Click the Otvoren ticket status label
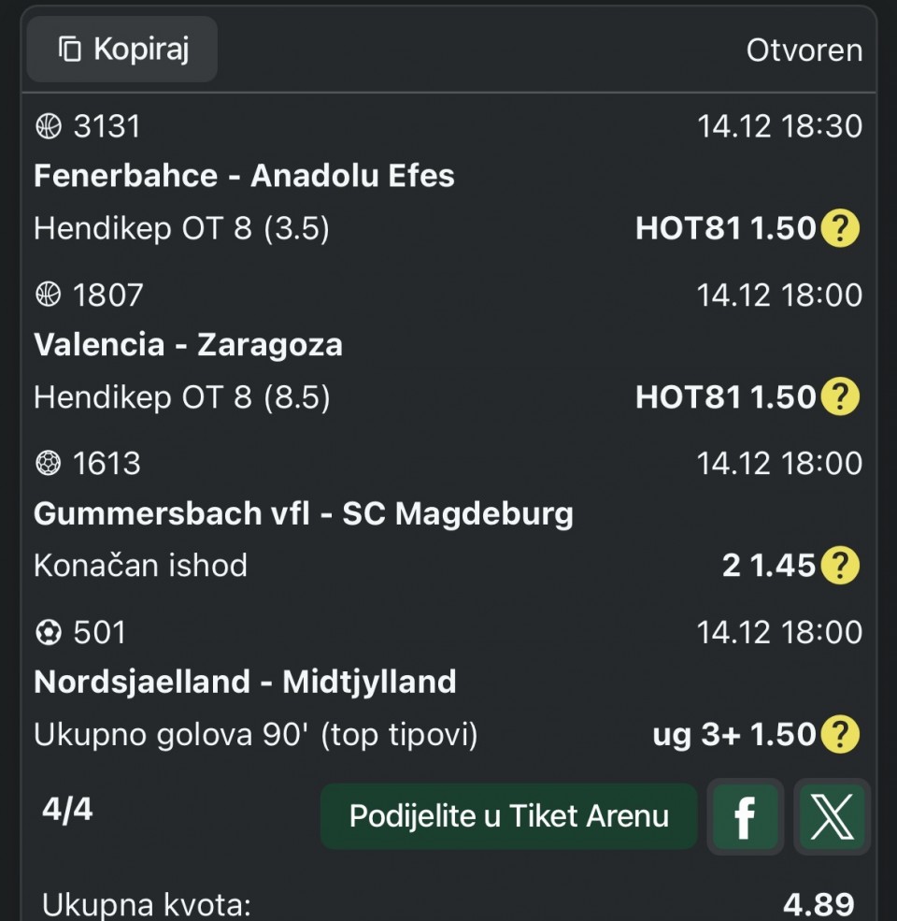897x921 pixels. pos(804,50)
